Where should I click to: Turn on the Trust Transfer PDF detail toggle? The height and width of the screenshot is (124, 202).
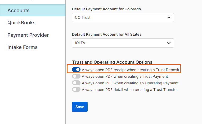(76, 90)
